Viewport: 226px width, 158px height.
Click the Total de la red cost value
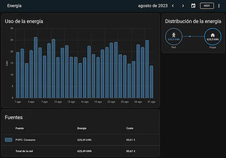[x=131, y=151]
